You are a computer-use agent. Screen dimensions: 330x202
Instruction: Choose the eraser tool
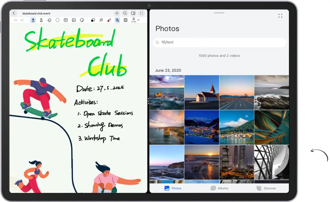point(49,20)
